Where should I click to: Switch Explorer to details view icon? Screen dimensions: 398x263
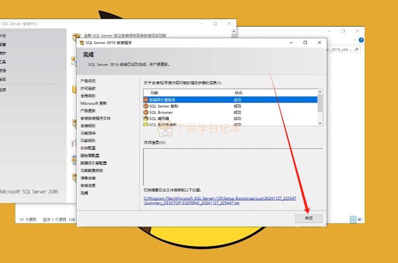coord(353,219)
